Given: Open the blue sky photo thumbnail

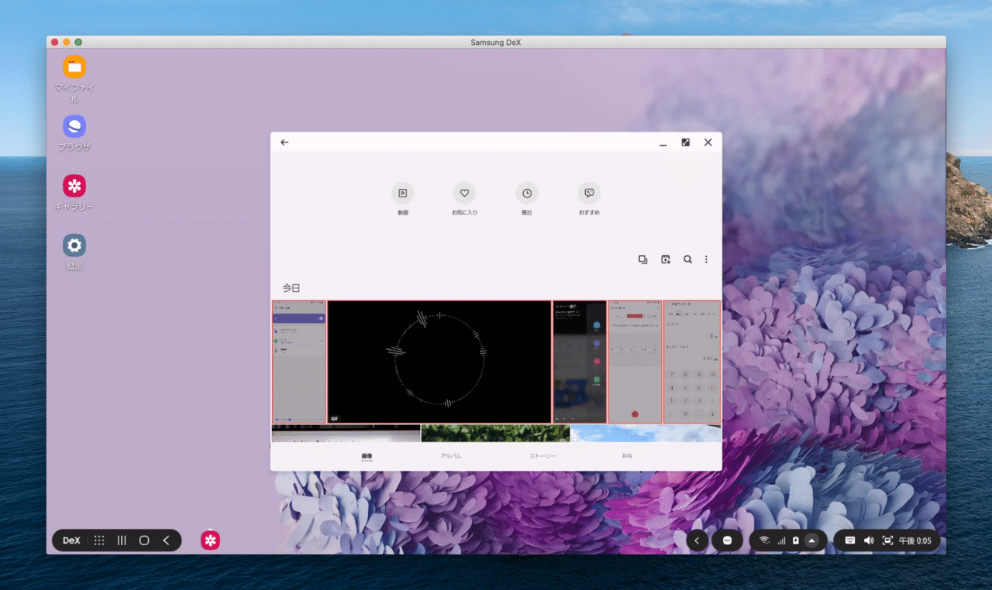Looking at the screenshot, I should tap(646, 433).
